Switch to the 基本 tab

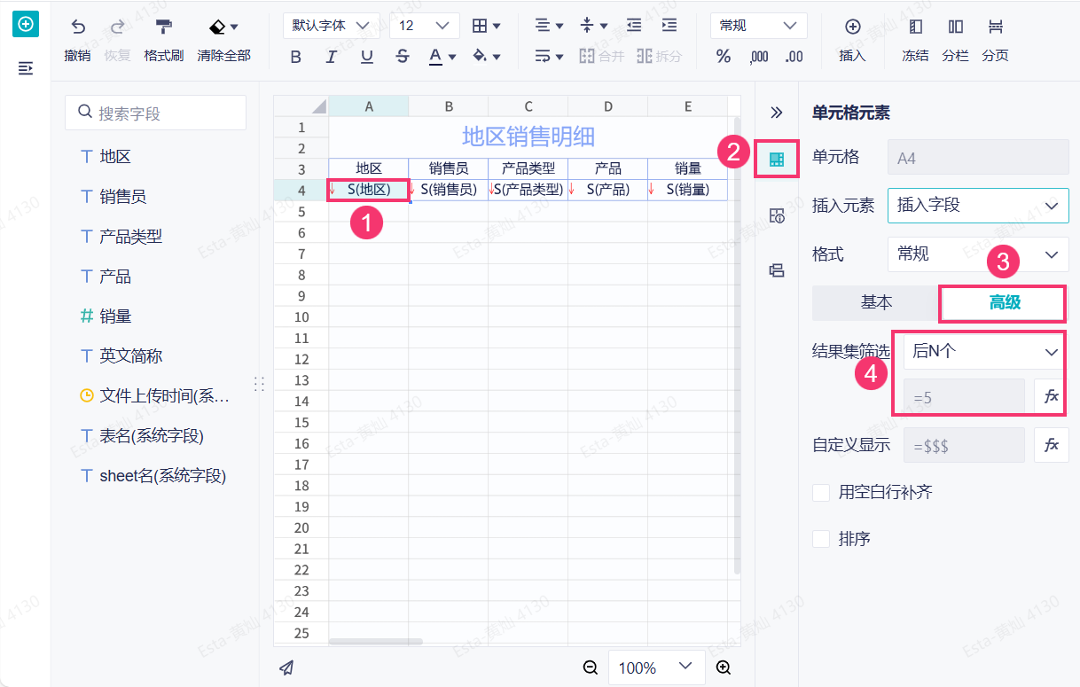876,302
